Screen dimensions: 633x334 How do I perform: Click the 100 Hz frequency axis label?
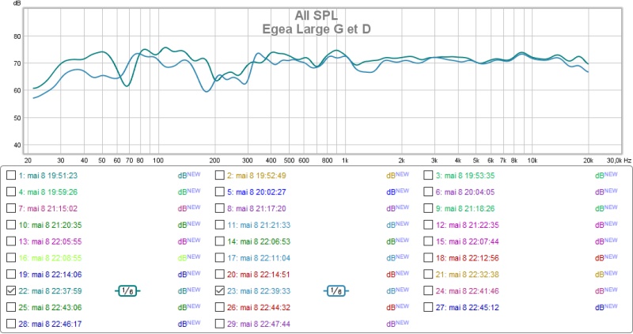tap(157, 161)
